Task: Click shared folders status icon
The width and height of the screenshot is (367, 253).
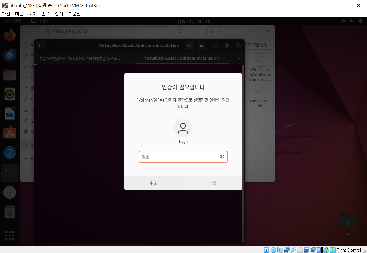Action: tap(300, 250)
